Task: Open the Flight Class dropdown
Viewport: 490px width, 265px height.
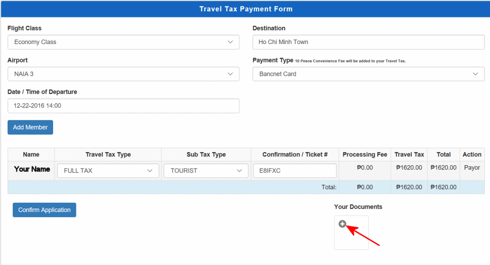Action: (x=123, y=42)
